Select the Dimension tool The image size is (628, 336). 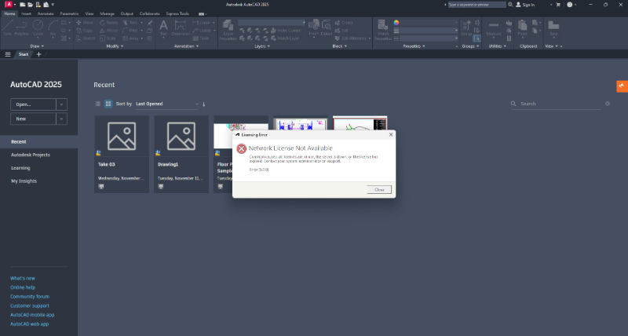point(181,28)
